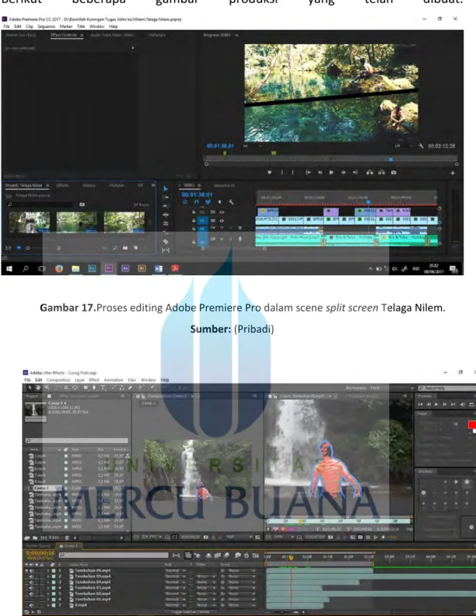Open Premiere button editor plus icon
Image resolution: width=476 pixels, height=616 pixels.
point(453,173)
